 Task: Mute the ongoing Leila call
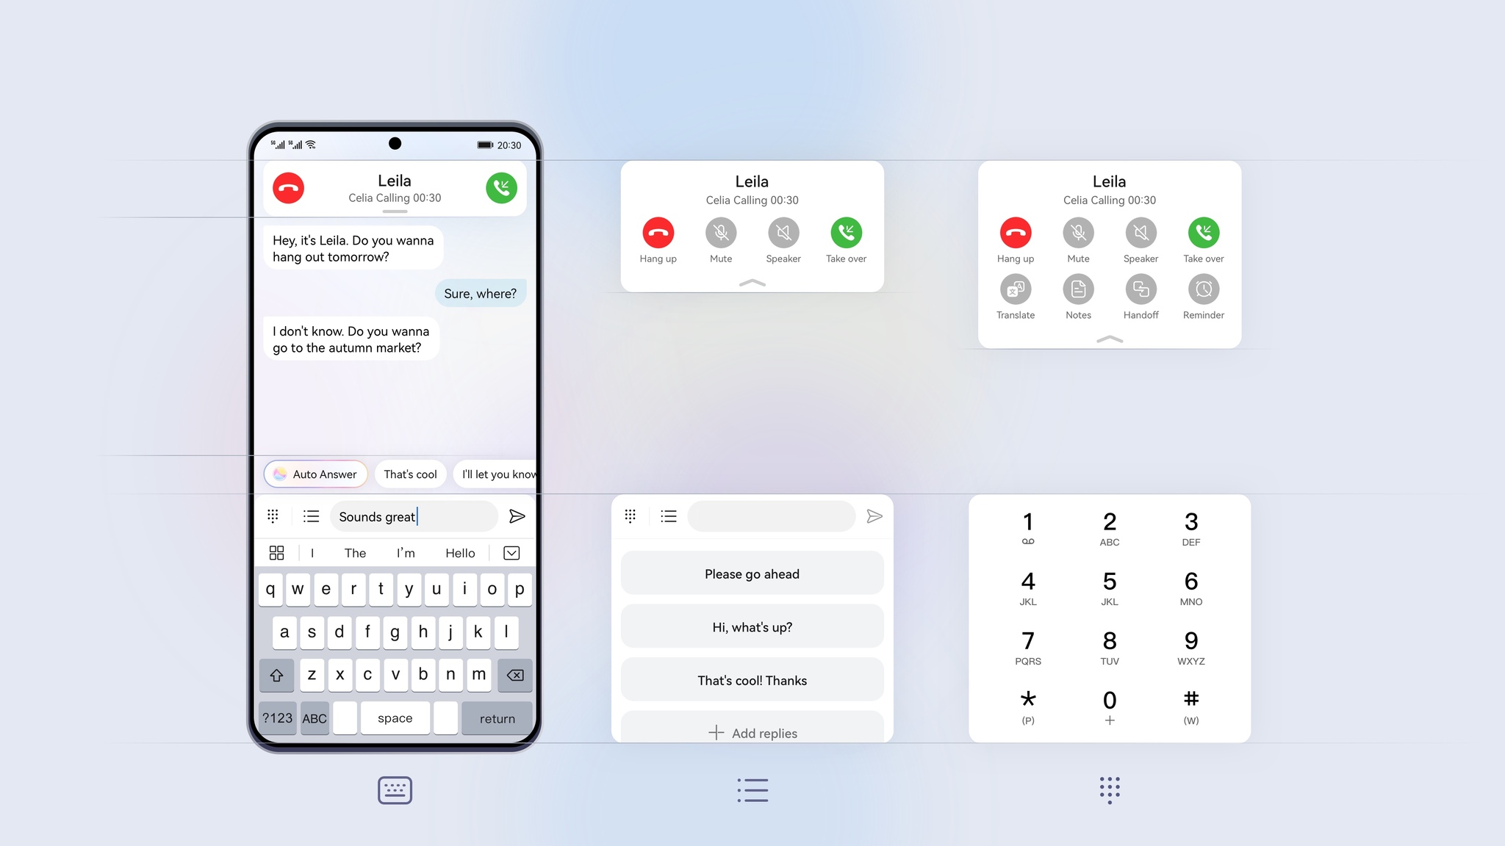coord(719,232)
